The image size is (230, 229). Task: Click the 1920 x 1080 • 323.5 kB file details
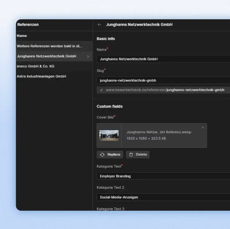tap(146, 138)
